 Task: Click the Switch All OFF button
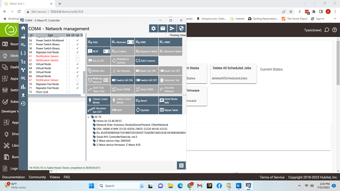[x=146, y=80]
